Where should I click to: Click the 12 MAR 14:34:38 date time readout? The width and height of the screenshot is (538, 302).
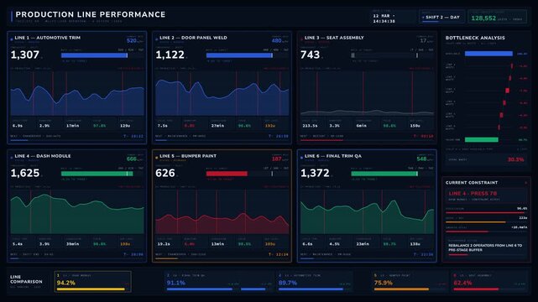384,18
